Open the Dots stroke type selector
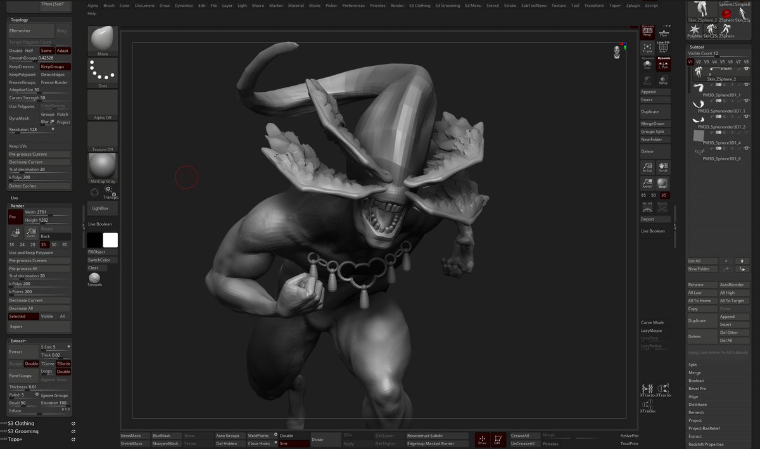 [x=103, y=73]
